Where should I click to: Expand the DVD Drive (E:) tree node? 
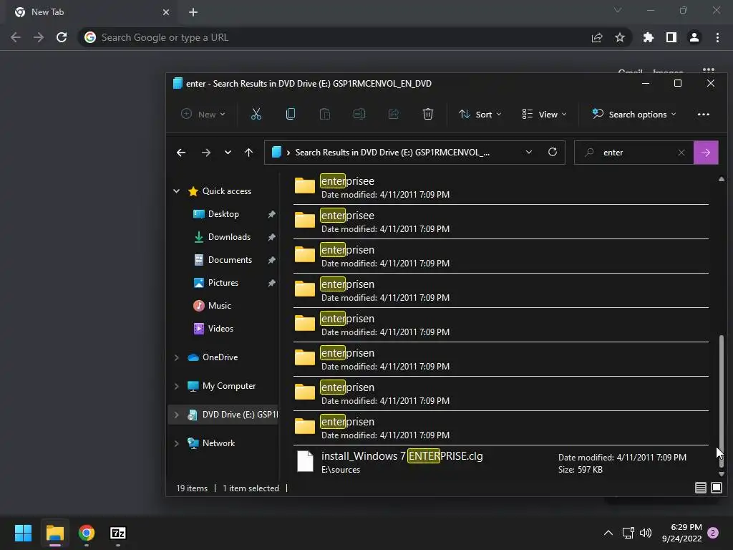click(x=176, y=415)
